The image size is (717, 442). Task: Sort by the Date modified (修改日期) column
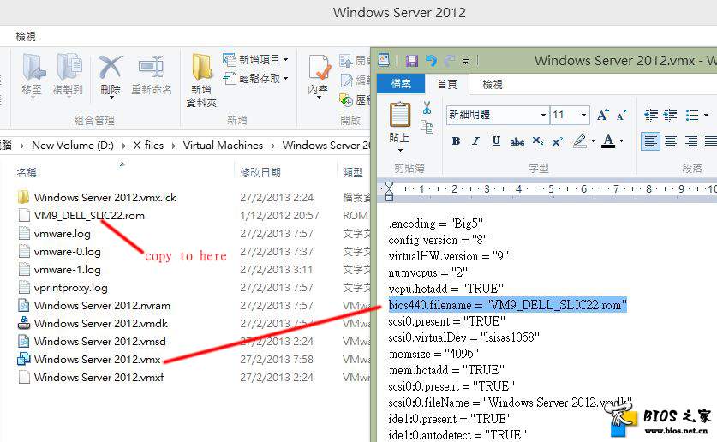260,172
